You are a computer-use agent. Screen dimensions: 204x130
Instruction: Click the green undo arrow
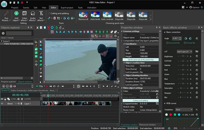(x=57, y=28)
